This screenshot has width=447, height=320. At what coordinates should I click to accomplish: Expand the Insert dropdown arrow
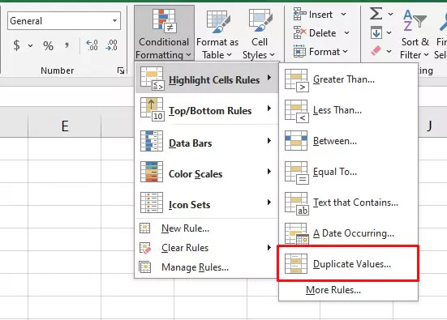point(344,15)
